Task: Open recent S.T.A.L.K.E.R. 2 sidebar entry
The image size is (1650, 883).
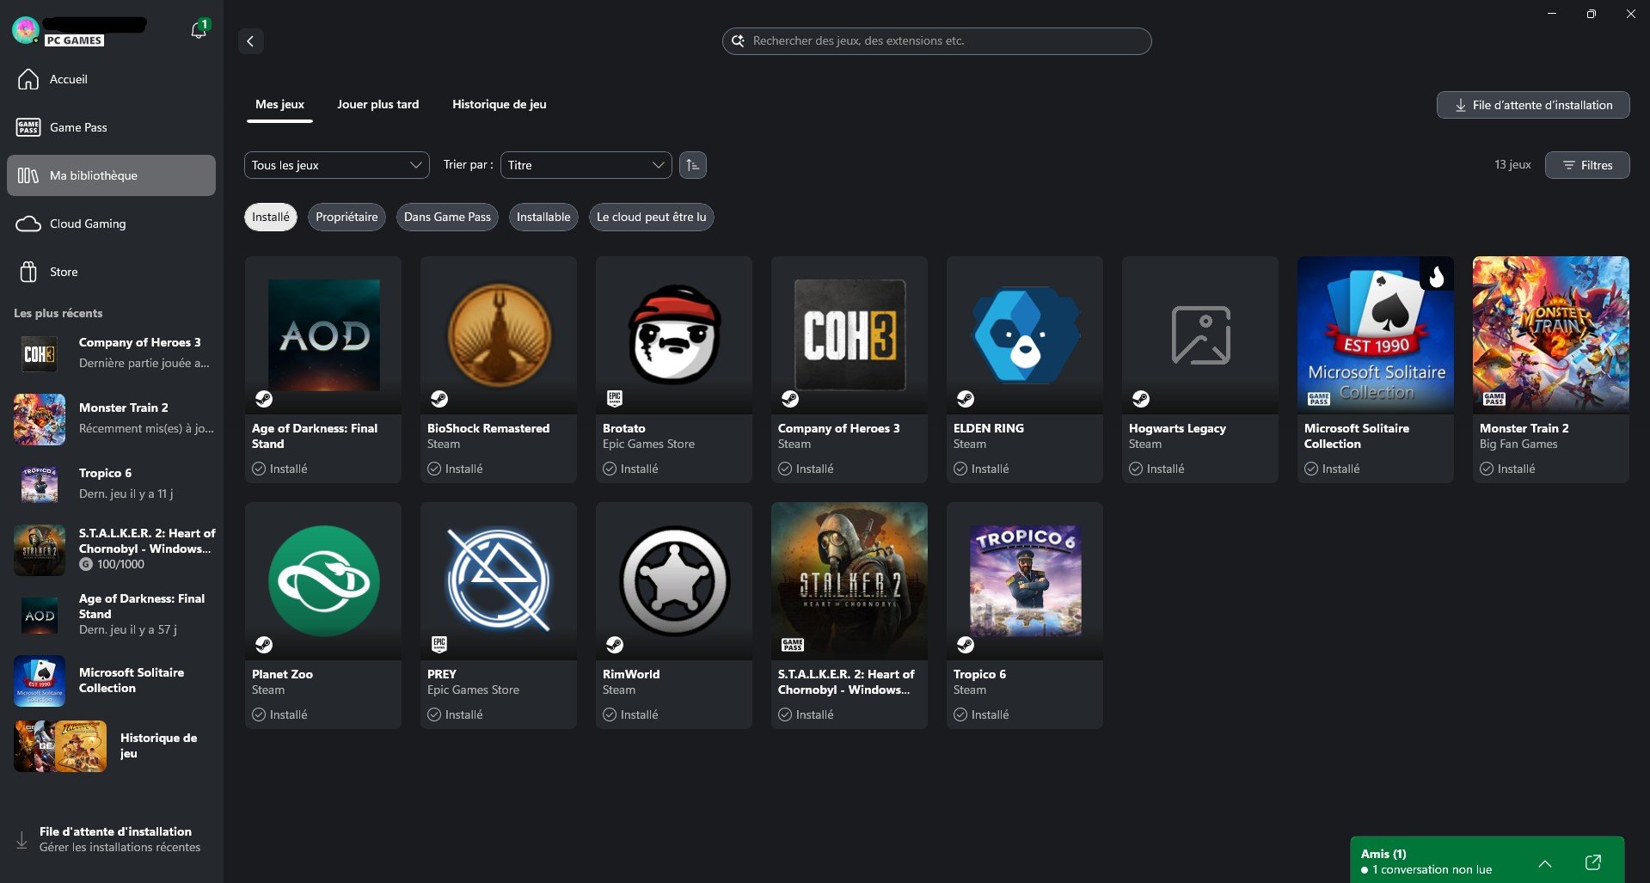Action: coord(111,549)
